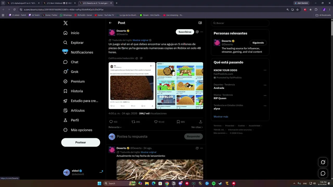Image resolution: width=333 pixels, height=187 pixels.
Task: Open the Extensions puzzle icon
Action: (316, 10)
